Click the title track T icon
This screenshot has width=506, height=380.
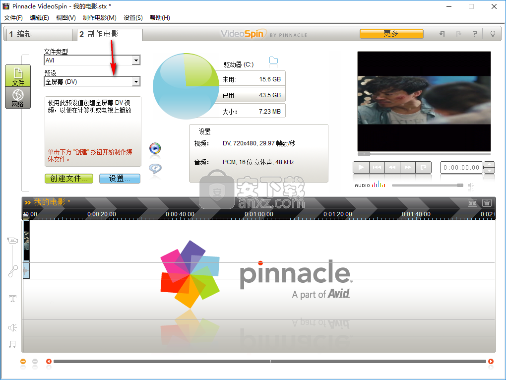[x=12, y=298]
